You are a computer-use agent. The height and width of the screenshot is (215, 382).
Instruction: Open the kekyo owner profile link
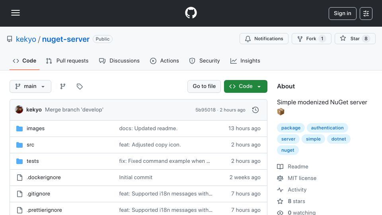click(26, 39)
